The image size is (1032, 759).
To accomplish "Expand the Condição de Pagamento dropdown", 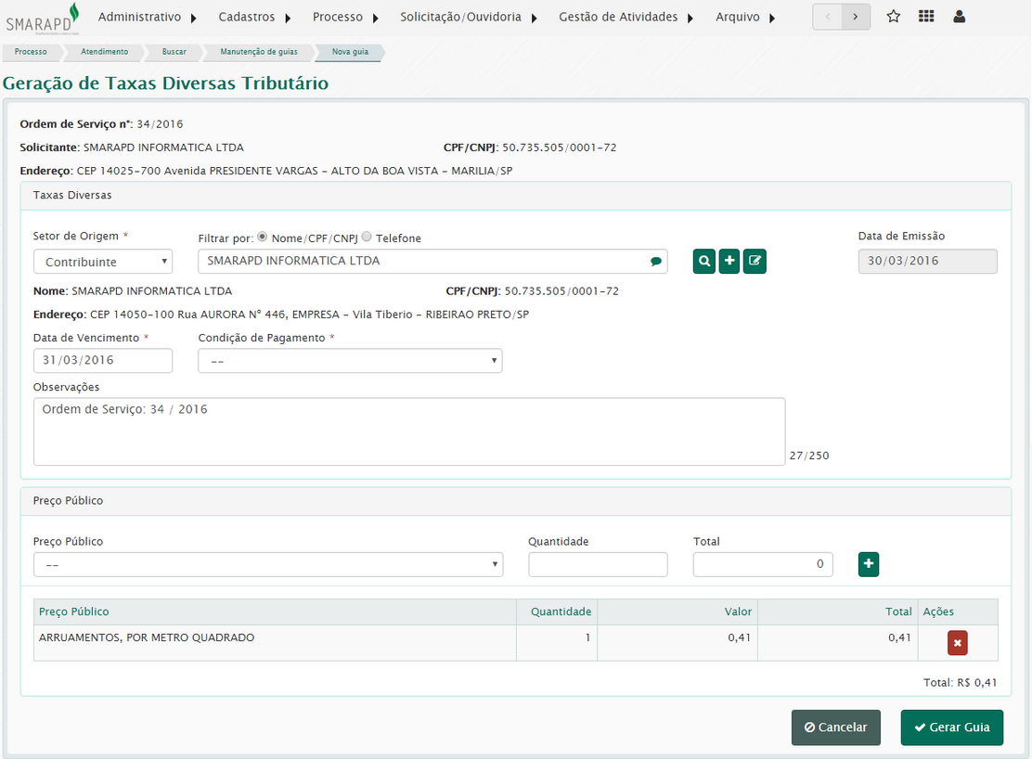I will (350, 361).
